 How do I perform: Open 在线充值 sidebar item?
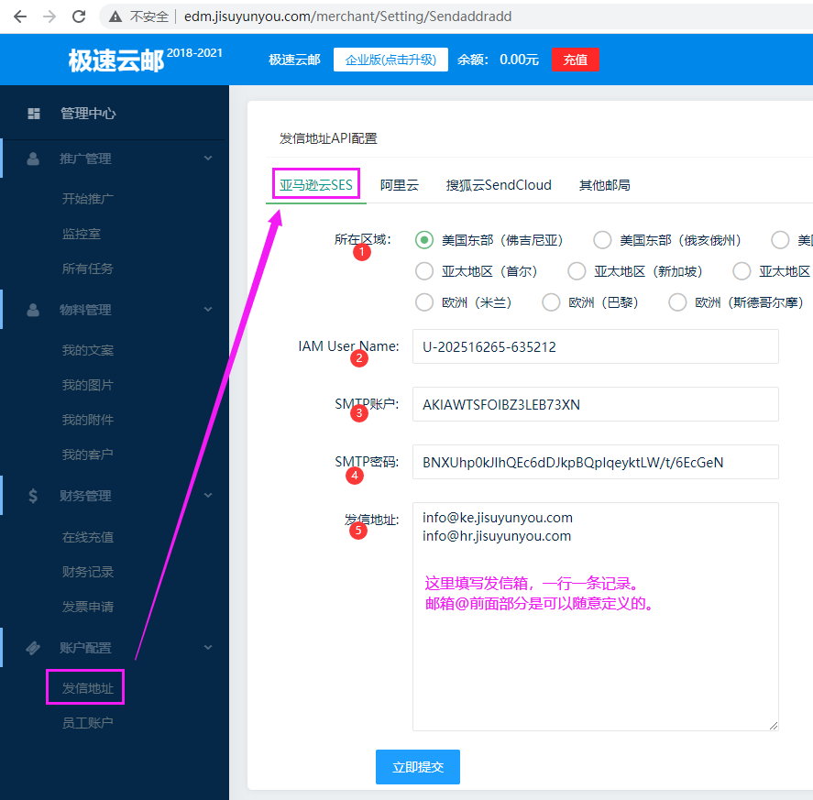[88, 537]
